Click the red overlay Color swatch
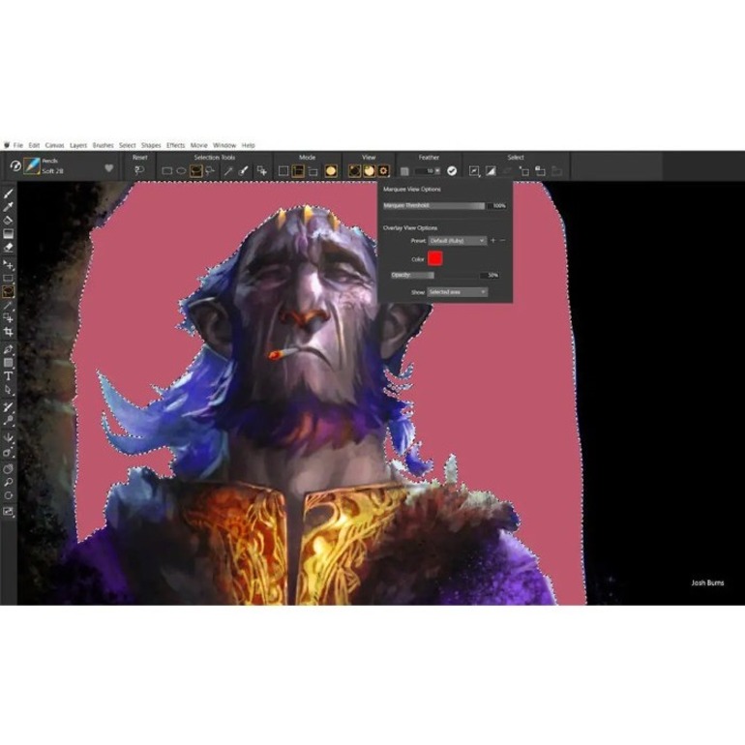 [x=435, y=258]
